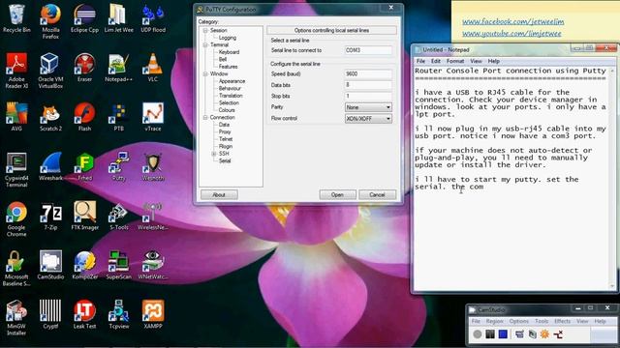Image resolution: width=620 pixels, height=348 pixels.
Task: Select the Wesnoth desktop icon
Action: pyautogui.click(x=153, y=166)
